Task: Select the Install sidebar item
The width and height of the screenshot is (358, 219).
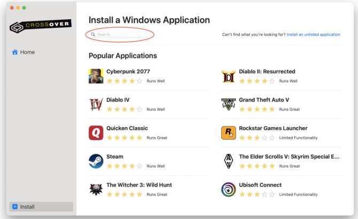Action: [x=41, y=207]
